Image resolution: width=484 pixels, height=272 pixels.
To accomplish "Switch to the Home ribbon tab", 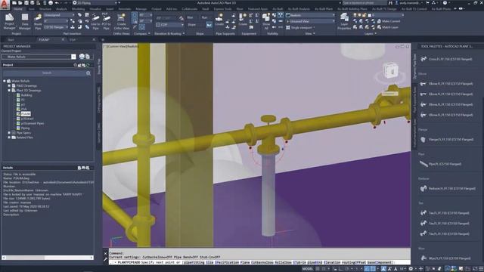I will click(18, 9).
